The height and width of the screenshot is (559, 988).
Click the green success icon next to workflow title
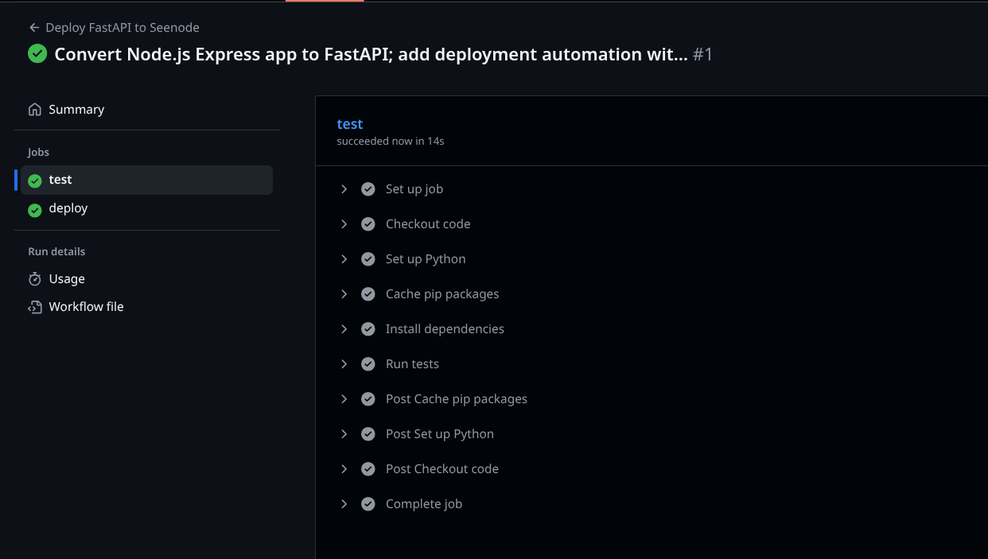(x=37, y=53)
